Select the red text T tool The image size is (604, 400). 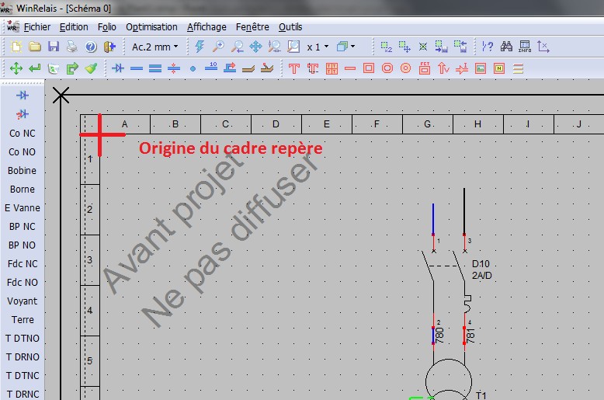(x=293, y=68)
